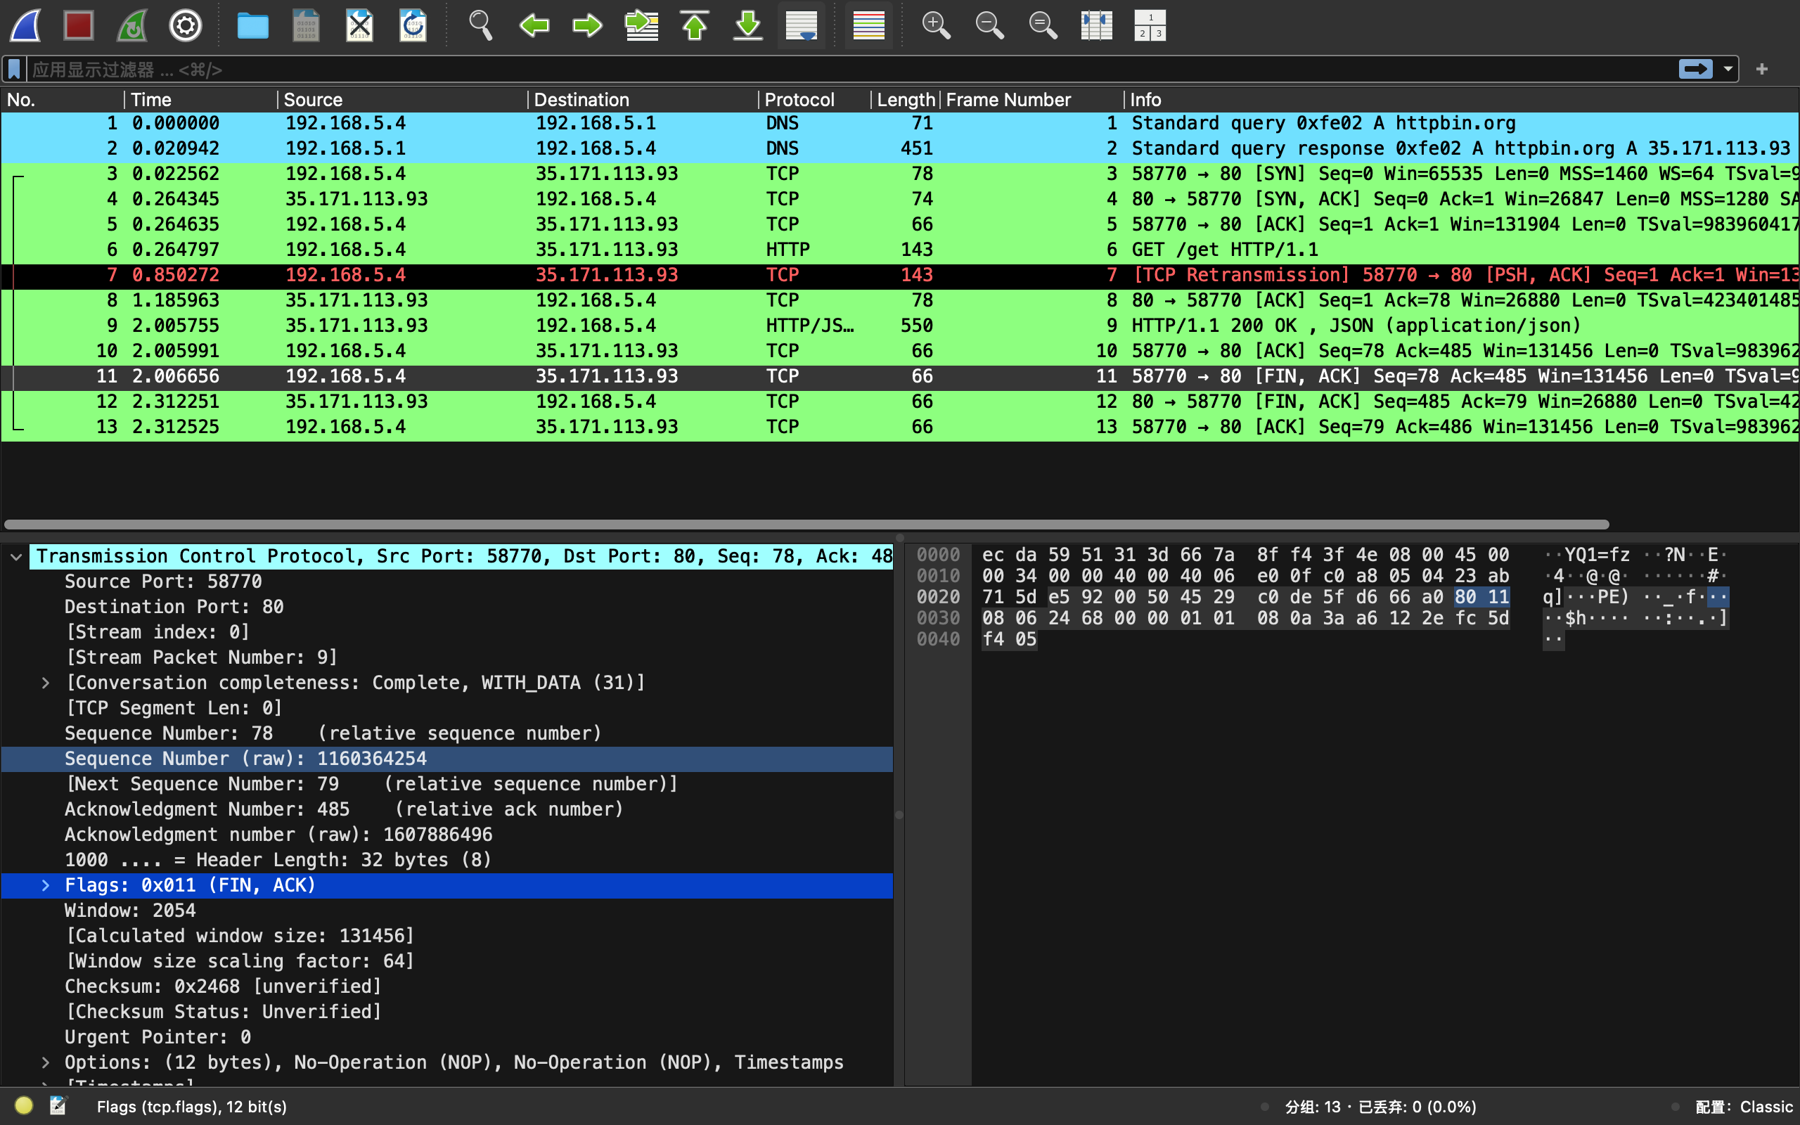Open a capture file folder icon
This screenshot has height=1125, width=1800.
253,25
